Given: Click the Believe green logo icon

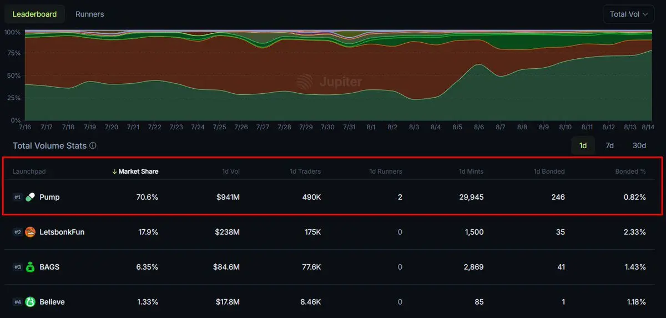Looking at the screenshot, I should click(31, 302).
